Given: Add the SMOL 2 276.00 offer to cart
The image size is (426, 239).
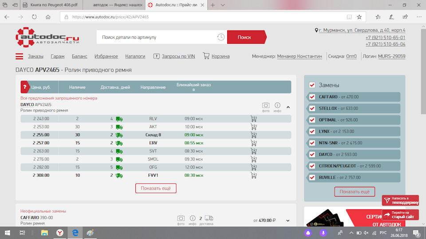Looking at the screenshot, I should pyautogui.click(x=254, y=159).
